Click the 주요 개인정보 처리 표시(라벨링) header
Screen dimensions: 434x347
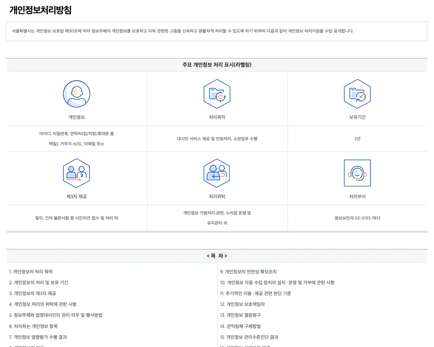click(x=217, y=65)
